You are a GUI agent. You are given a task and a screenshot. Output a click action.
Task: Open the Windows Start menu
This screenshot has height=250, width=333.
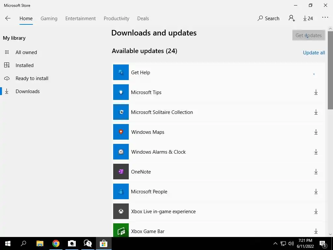[x=8, y=243]
